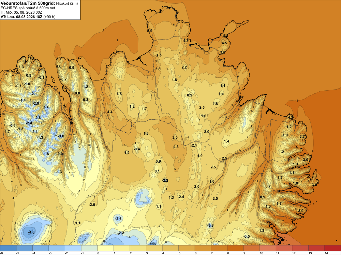Click the legend tick label 14
Image resolution: width=341 pixels, height=255 pixels.
(326, 253)
